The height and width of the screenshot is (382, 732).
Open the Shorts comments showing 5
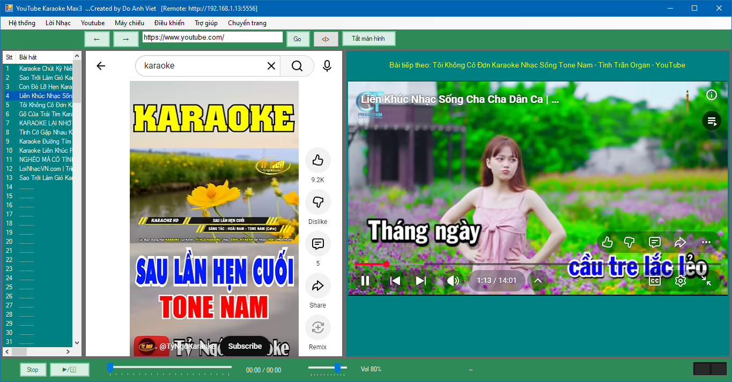coord(318,244)
